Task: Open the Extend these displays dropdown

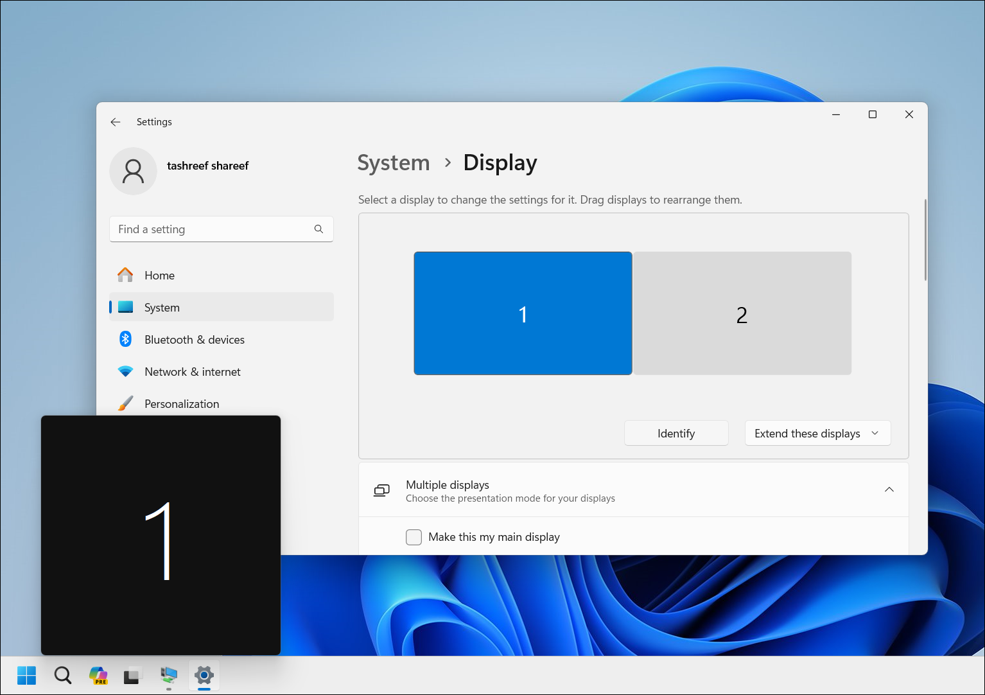Action: (x=817, y=433)
